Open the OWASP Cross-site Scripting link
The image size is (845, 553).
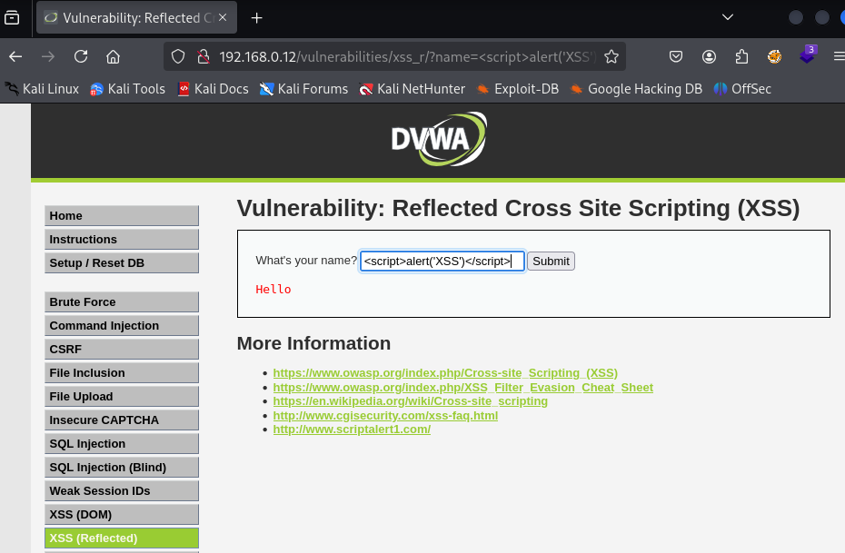445,373
